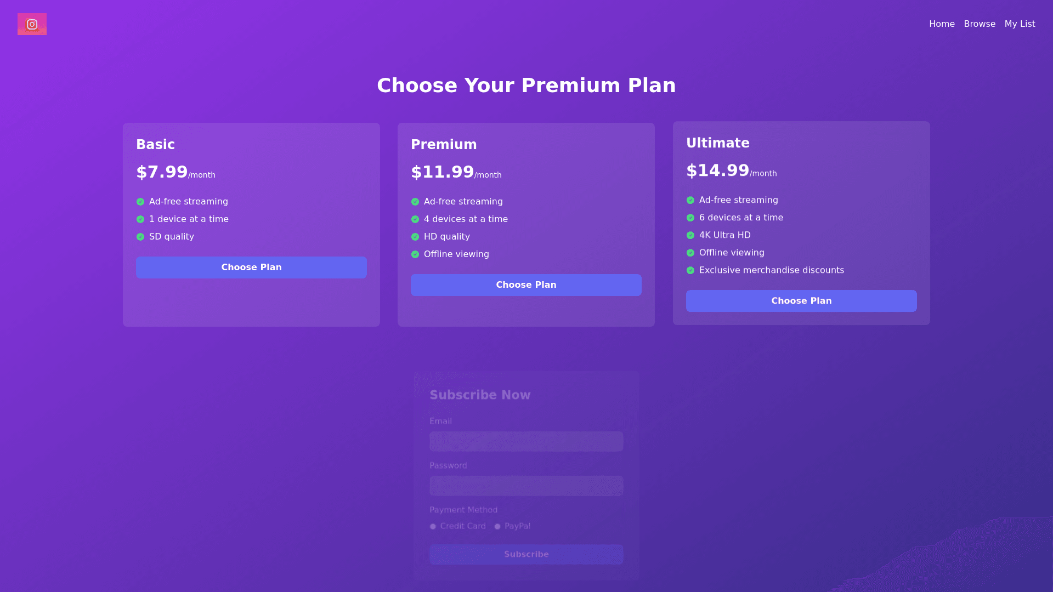Choose the Basic plan

[x=251, y=267]
